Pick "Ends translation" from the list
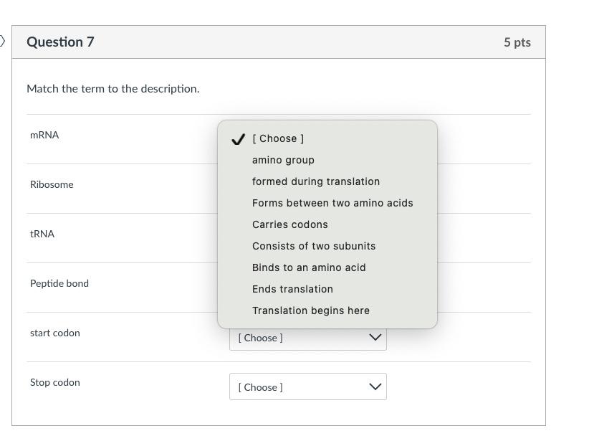Viewport: 589px width, 446px height. click(x=327, y=289)
